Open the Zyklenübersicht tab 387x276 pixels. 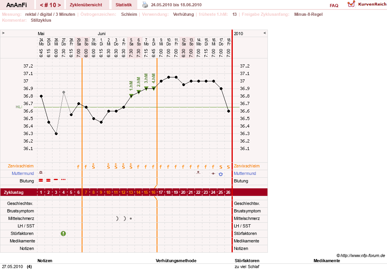pyautogui.click(x=86, y=5)
